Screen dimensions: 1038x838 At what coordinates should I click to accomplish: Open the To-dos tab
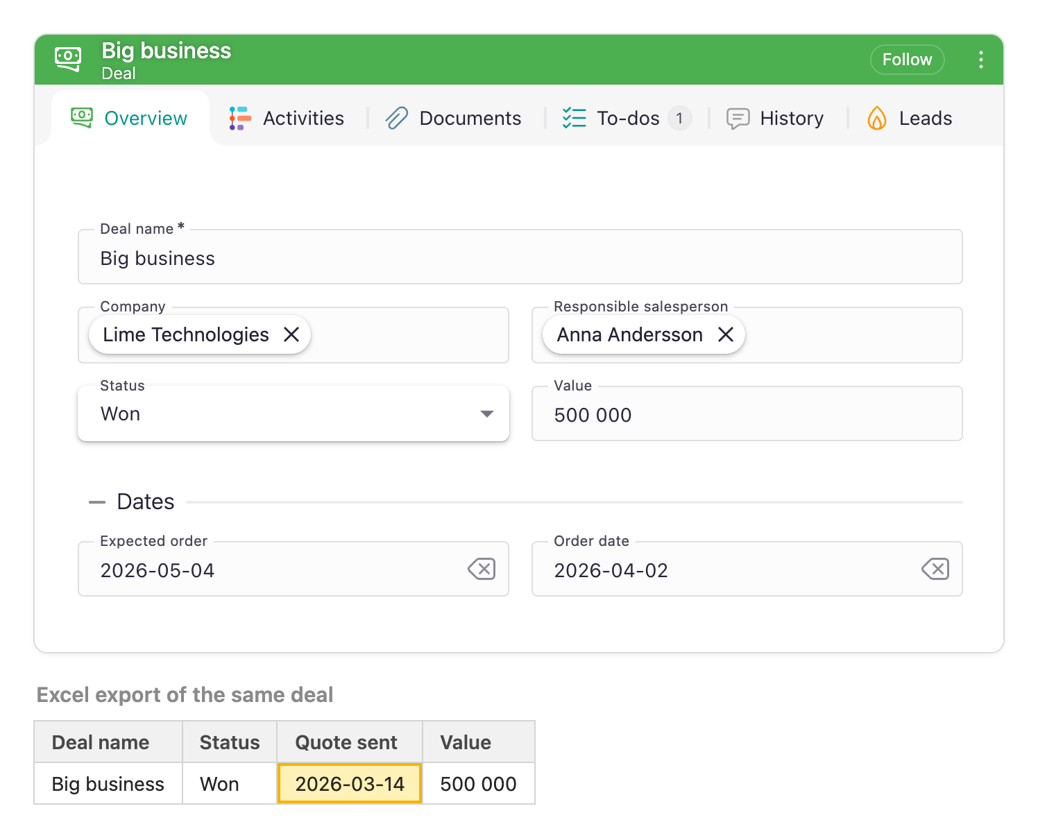point(627,118)
